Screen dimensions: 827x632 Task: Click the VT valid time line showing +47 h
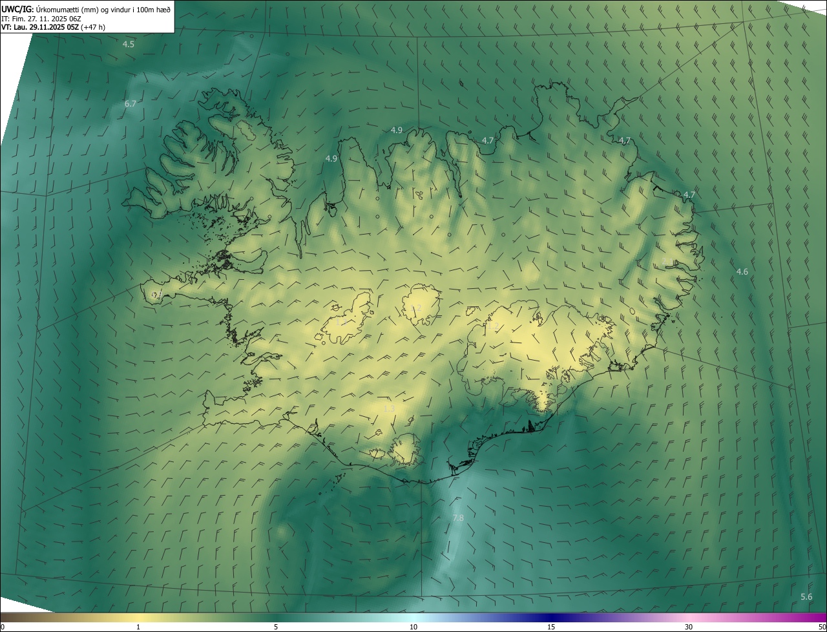[53, 27]
